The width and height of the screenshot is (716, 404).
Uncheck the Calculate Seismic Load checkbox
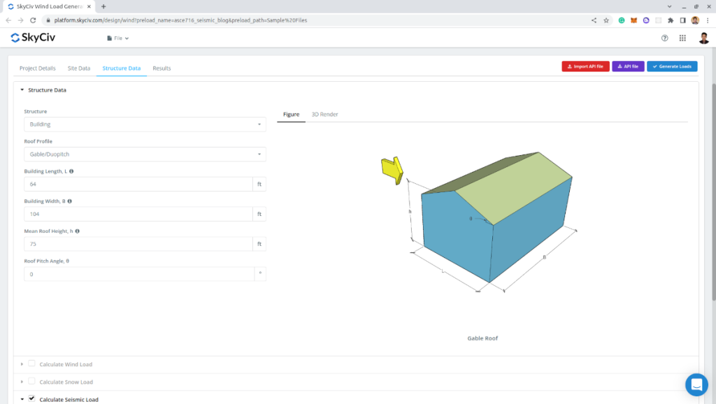click(x=31, y=398)
